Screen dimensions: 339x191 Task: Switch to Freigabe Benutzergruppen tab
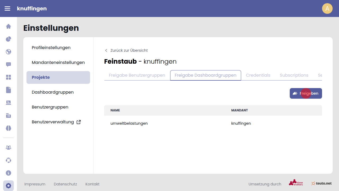pyautogui.click(x=137, y=75)
